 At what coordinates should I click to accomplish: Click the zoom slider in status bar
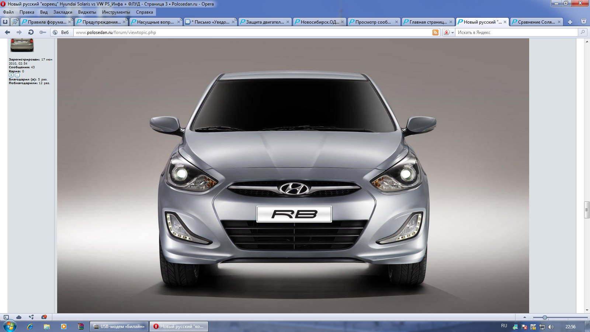545,318
